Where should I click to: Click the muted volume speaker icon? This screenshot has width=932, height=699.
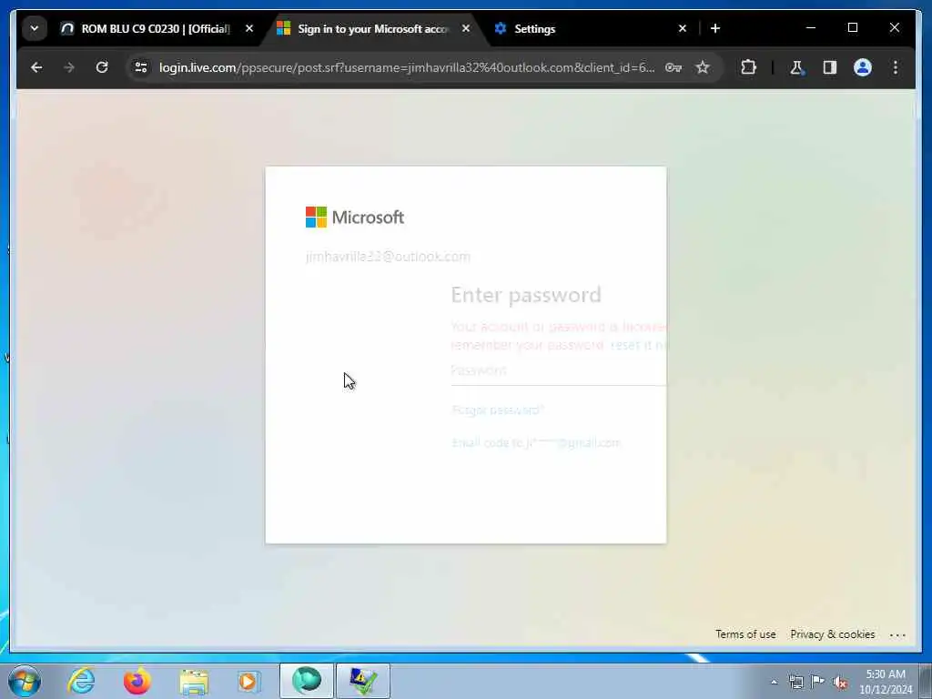[840, 682]
